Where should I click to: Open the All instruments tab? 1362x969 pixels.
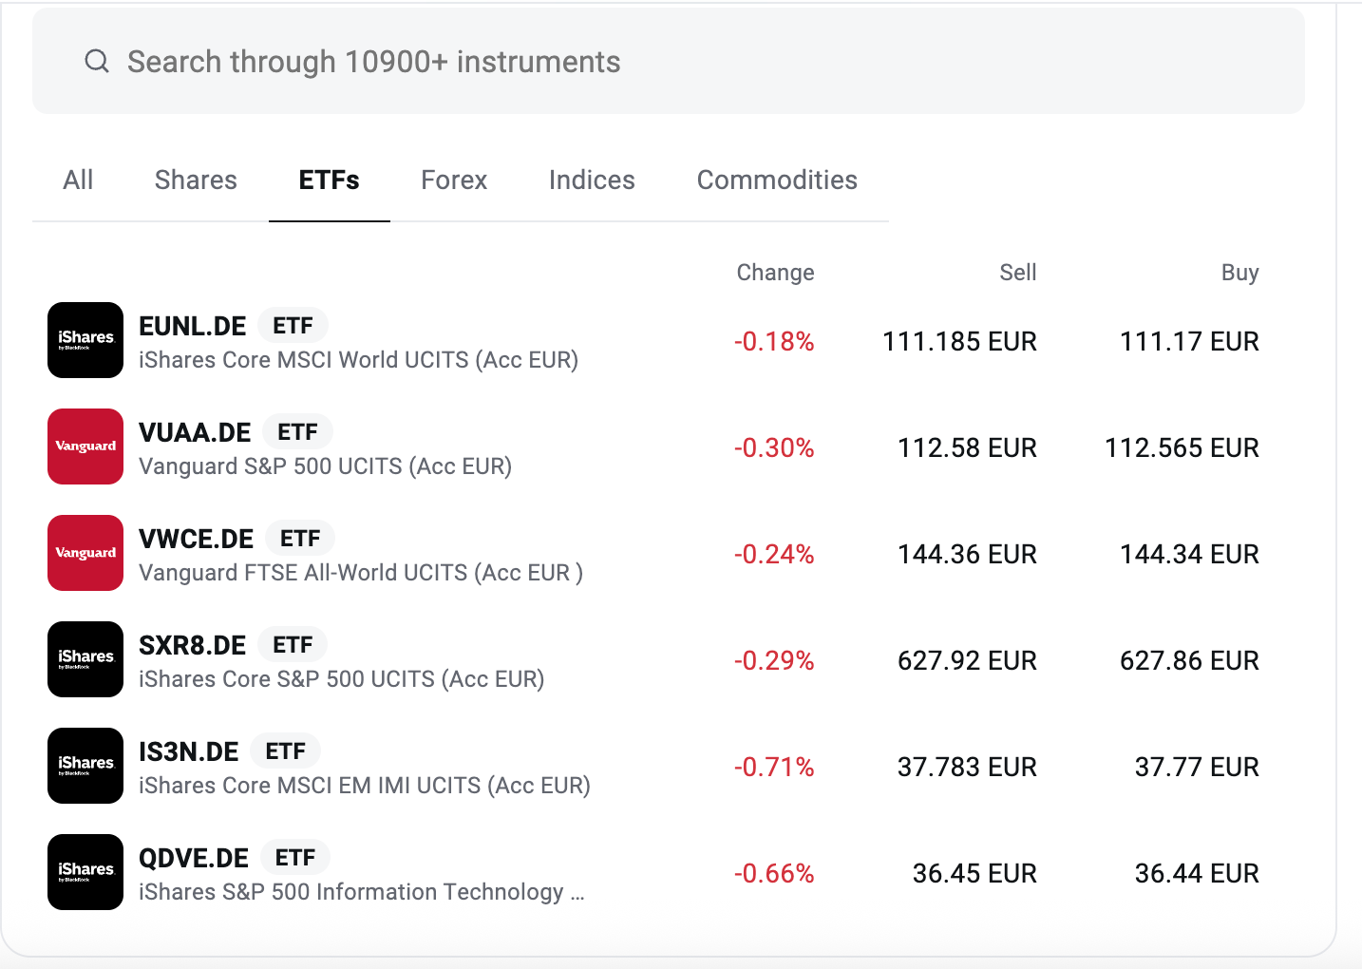(78, 180)
